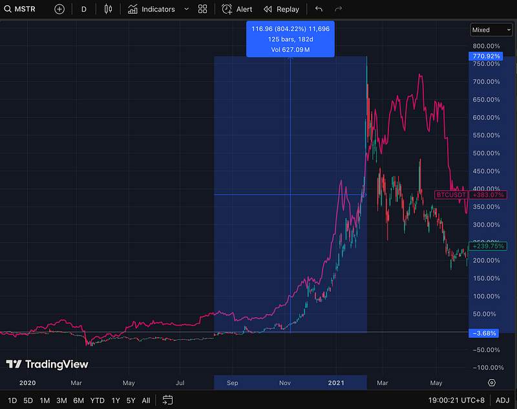Image resolution: width=517 pixels, height=409 pixels.
Task: Change the D chart interval
Action: click(84, 9)
